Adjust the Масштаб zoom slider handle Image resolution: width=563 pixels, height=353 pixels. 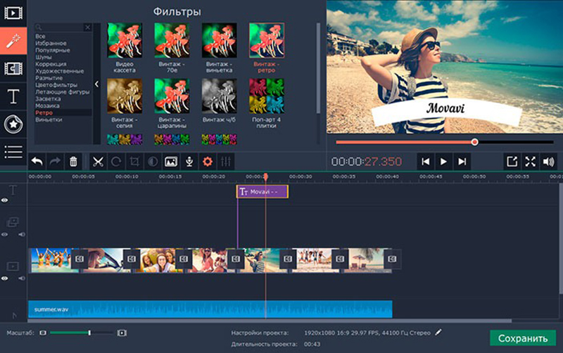[89, 333]
